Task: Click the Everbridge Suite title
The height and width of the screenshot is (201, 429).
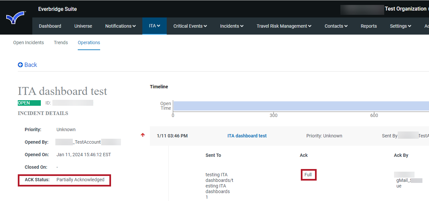Action: [x=57, y=9]
